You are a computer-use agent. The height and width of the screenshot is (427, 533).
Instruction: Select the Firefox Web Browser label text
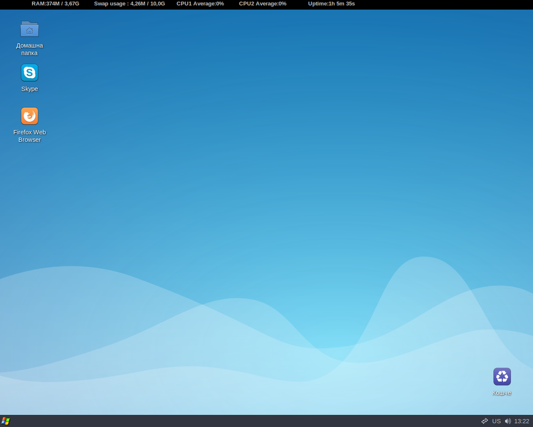tap(29, 136)
